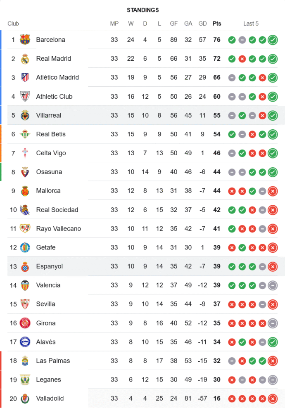Click the Barcelona club crest
285x413 pixels.
coord(25,40)
